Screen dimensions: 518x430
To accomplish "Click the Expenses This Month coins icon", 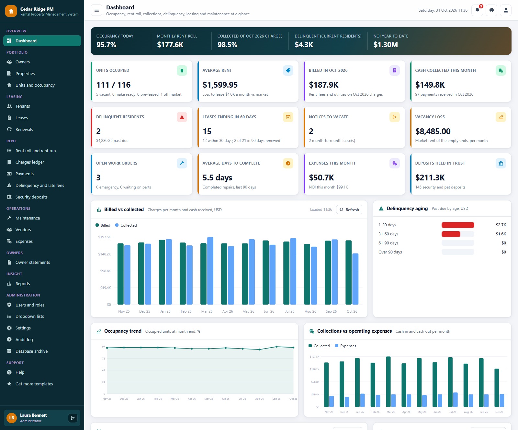I will coord(395,163).
